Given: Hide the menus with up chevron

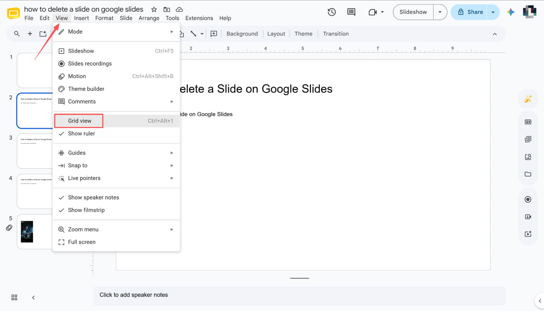Looking at the screenshot, I should click(x=495, y=34).
